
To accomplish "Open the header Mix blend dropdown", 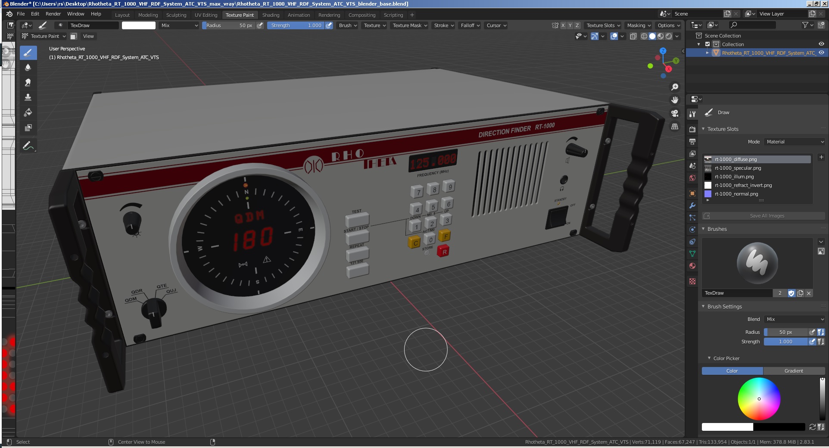I will [179, 25].
